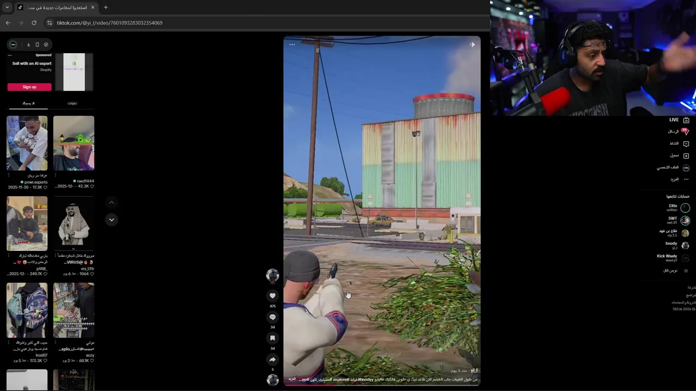Like the video with the heart icon
Image resolution: width=696 pixels, height=391 pixels.
[272, 295]
